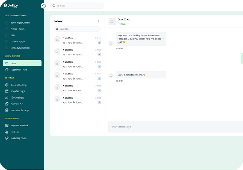
Task: Click the 'Looks clean and fresh UI' message
Action: pyautogui.click(x=141, y=74)
